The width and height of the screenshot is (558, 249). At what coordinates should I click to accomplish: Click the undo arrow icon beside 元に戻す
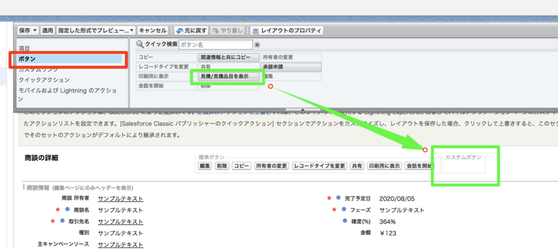tap(180, 31)
